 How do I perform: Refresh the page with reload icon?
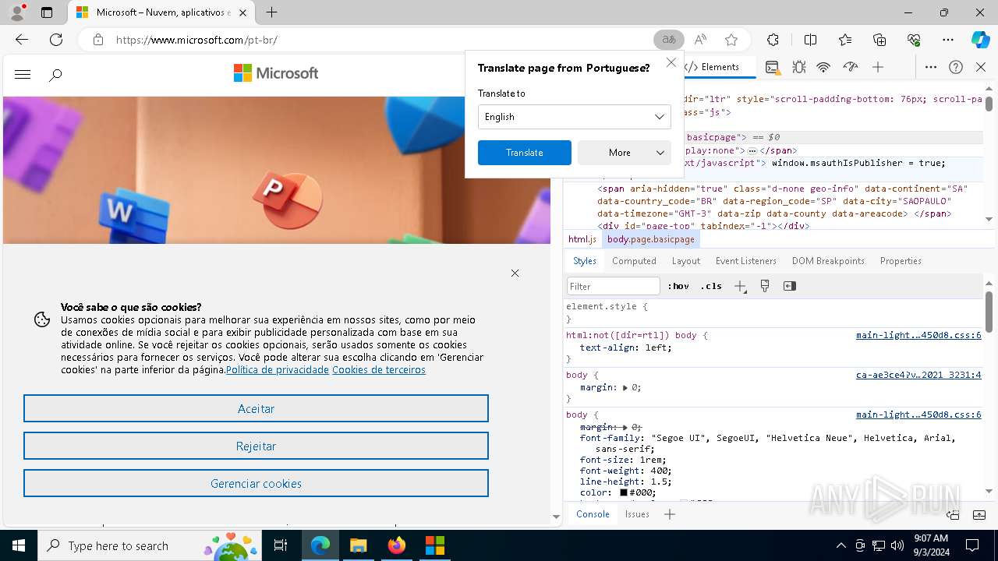(56, 40)
